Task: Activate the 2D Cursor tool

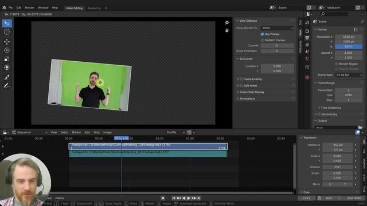Action: (x=7, y=32)
